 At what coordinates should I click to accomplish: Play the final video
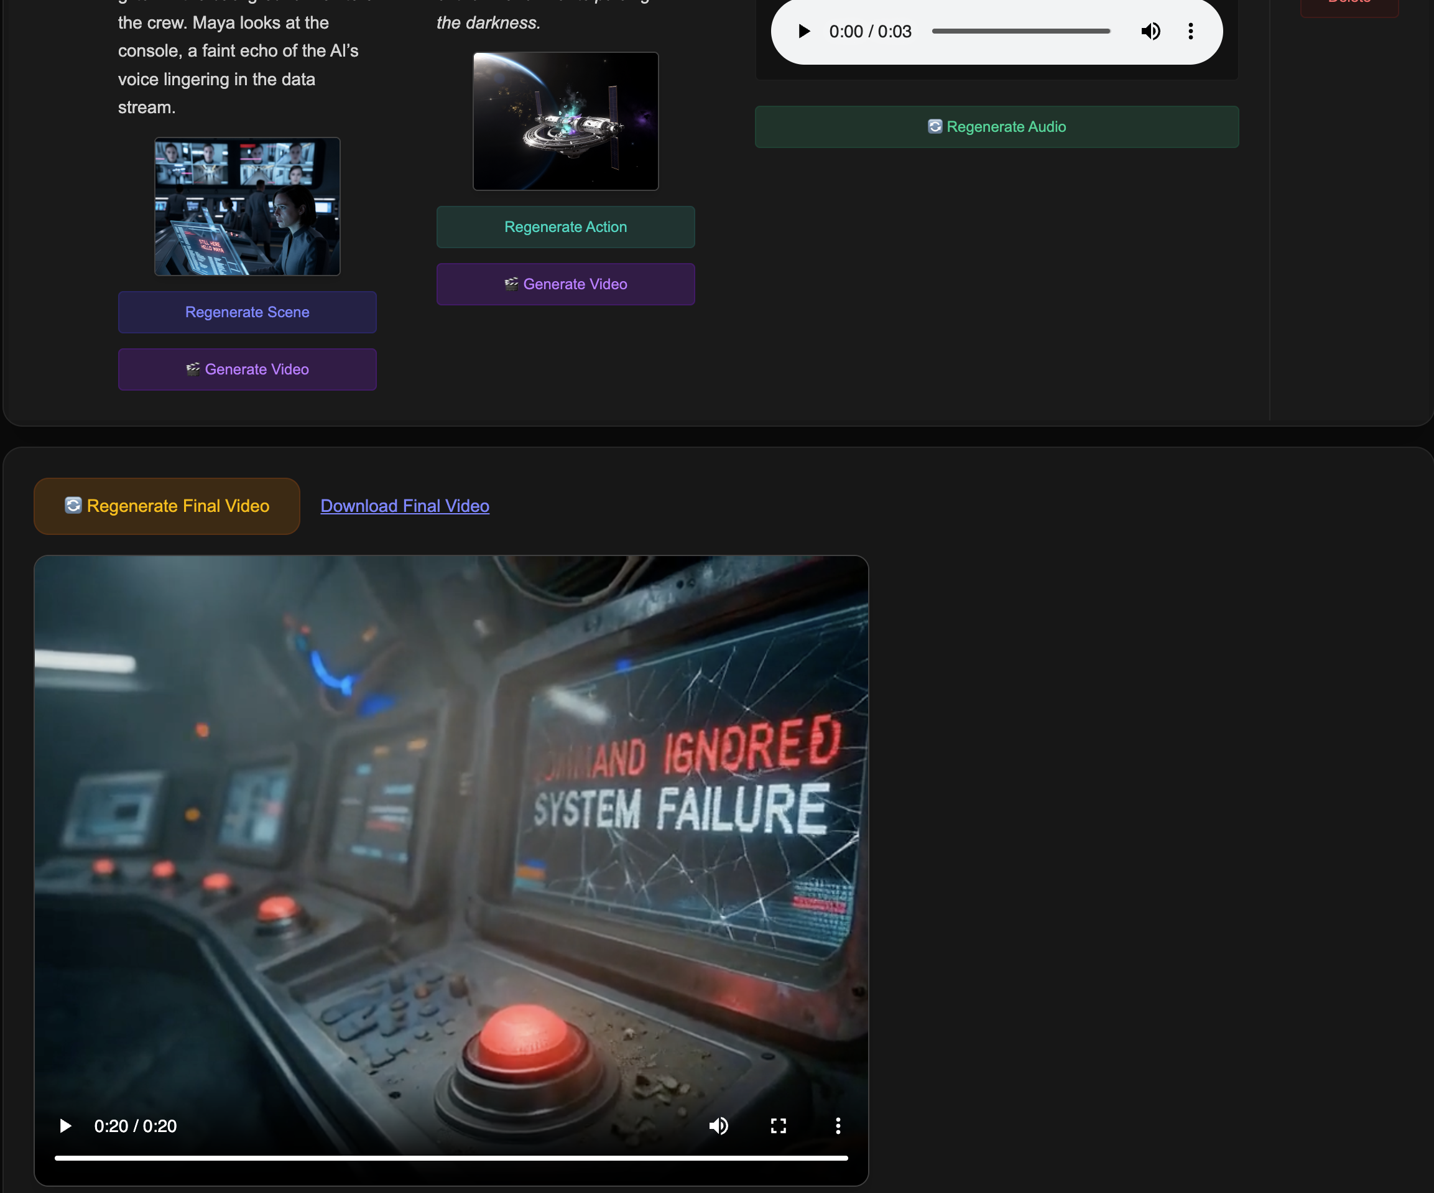(65, 1126)
